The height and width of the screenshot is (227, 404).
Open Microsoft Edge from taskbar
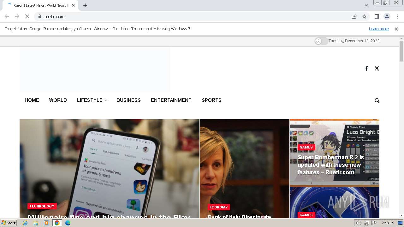(68, 223)
